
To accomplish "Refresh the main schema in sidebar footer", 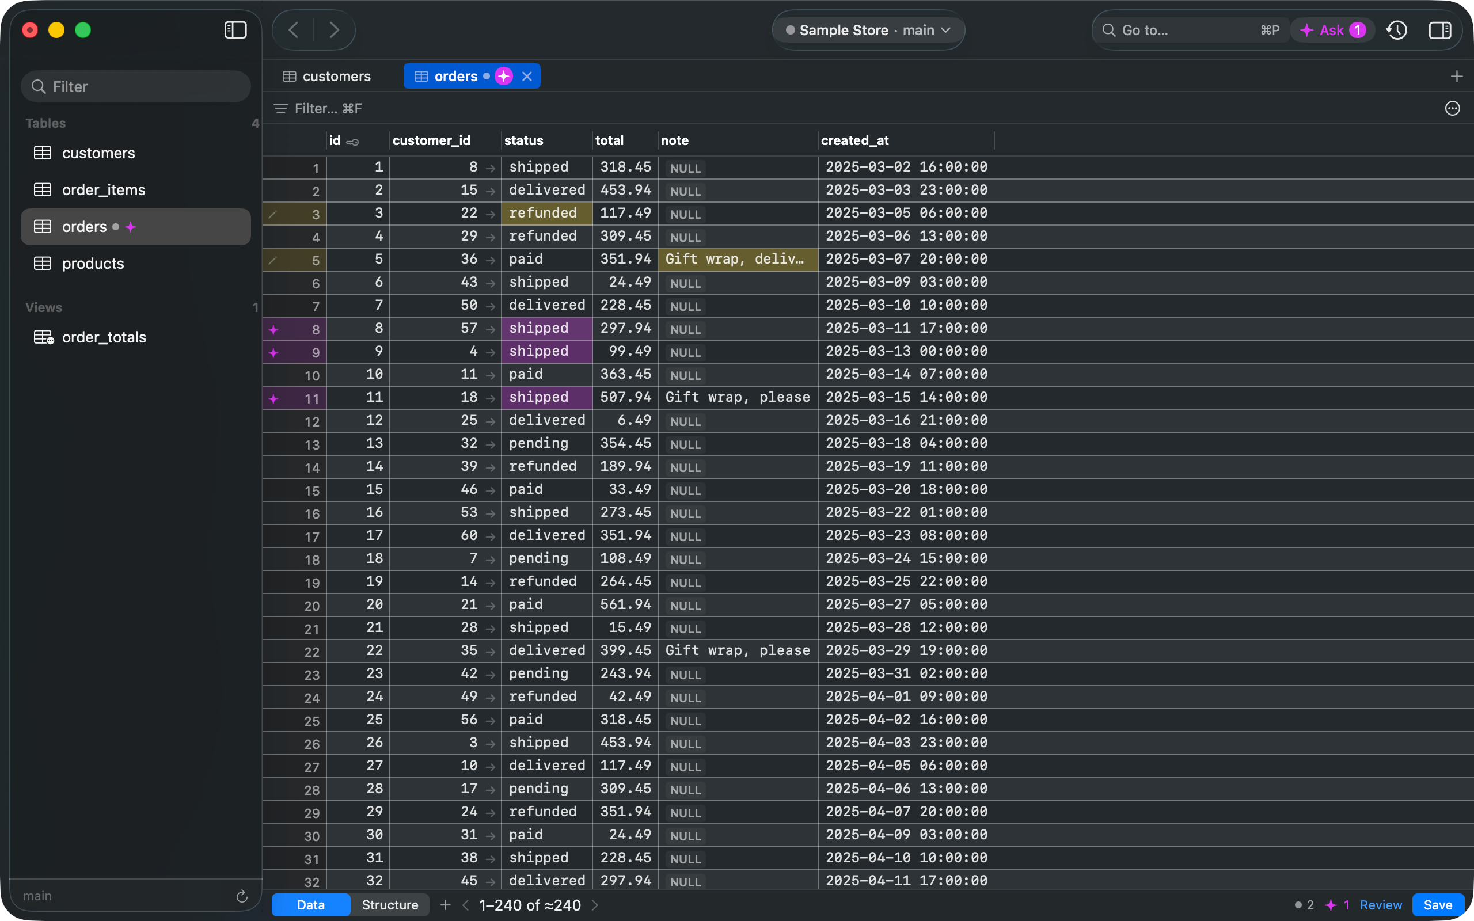I will tap(241, 896).
